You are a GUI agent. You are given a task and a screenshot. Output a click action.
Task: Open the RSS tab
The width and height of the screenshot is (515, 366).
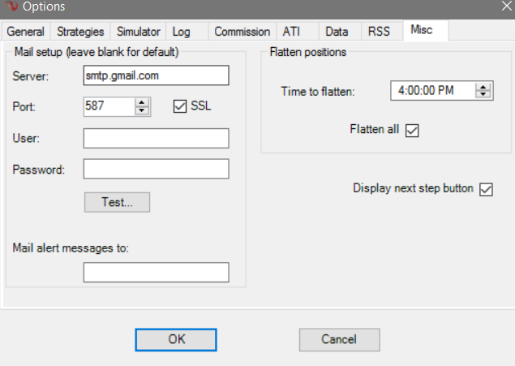380,32
